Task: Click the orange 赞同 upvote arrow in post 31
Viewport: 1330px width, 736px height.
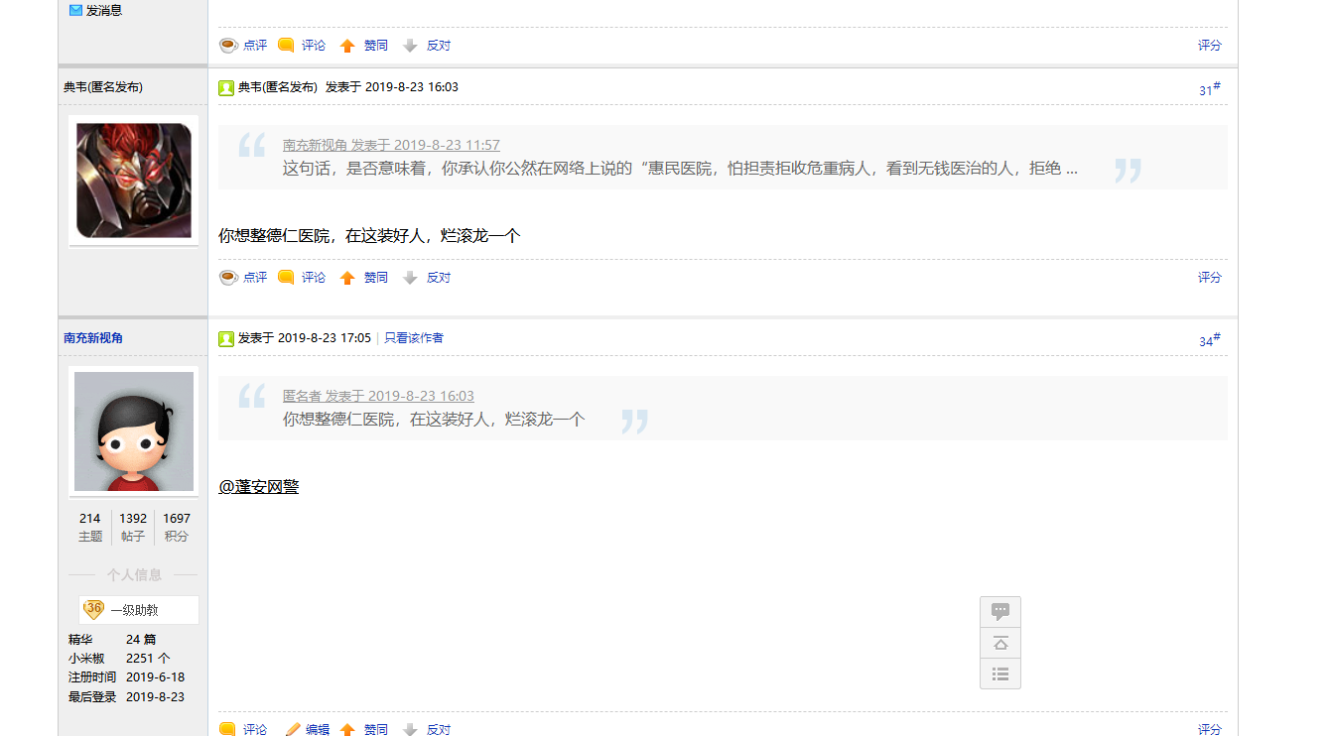Action: click(347, 278)
